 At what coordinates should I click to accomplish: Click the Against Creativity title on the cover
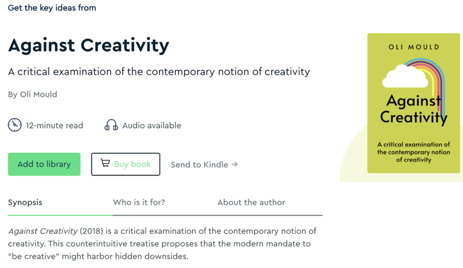pyautogui.click(x=413, y=109)
